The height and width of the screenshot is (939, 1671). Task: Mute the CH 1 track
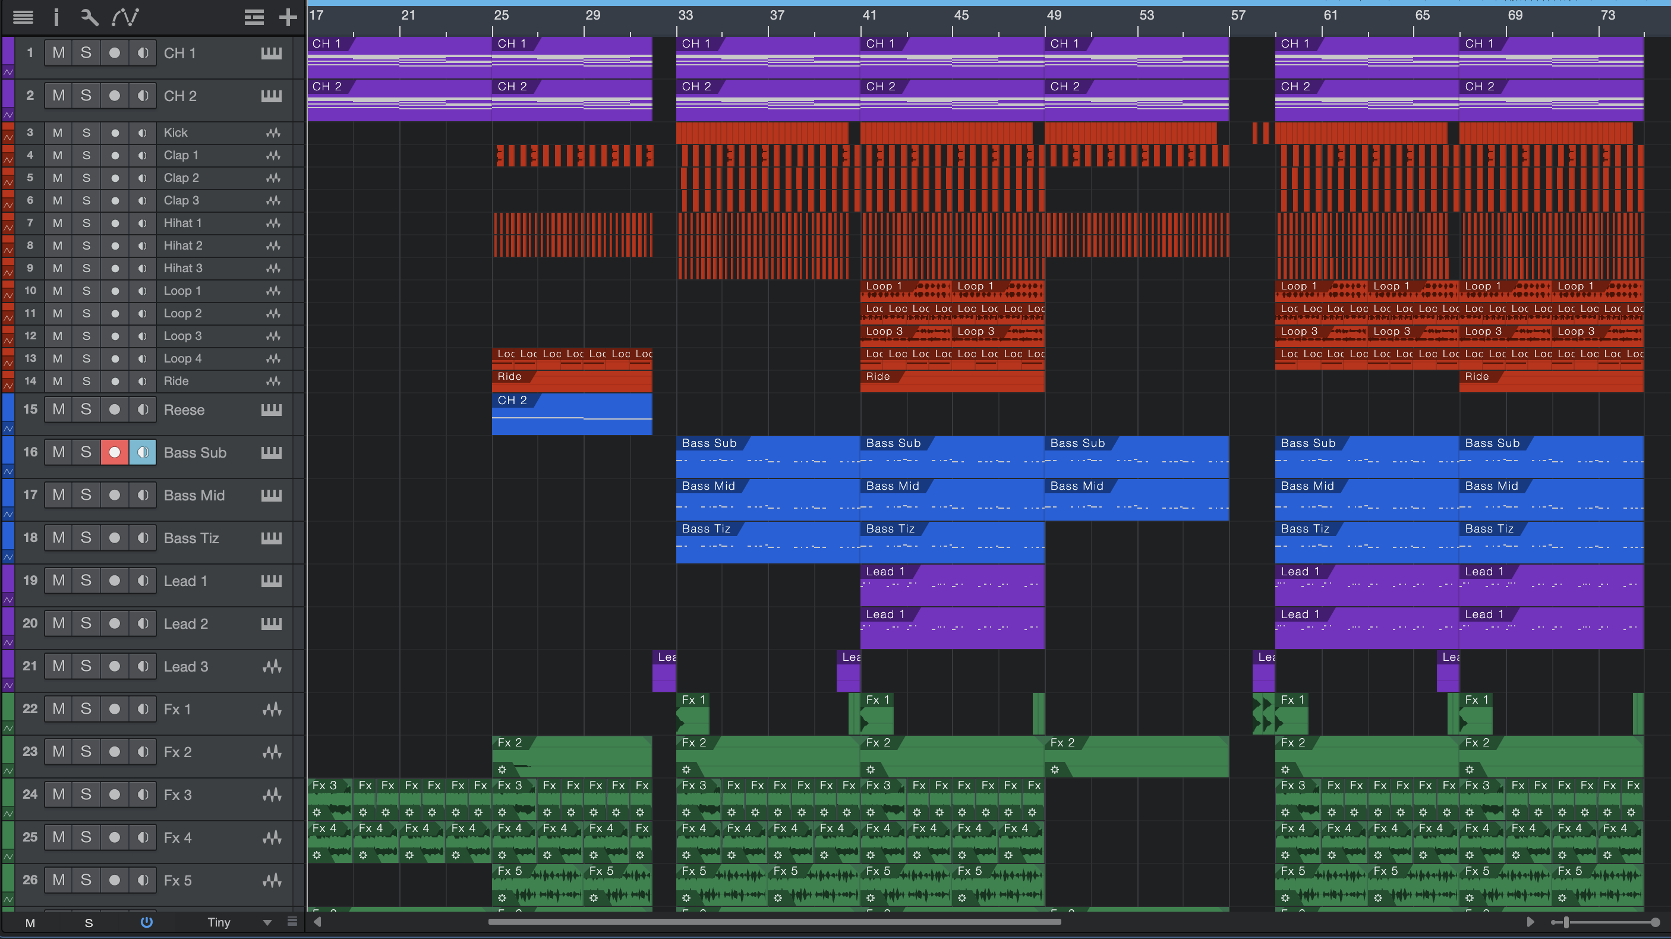tap(58, 52)
